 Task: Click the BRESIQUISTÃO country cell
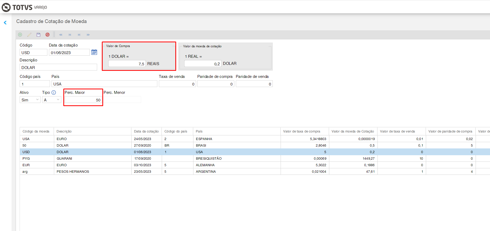click(x=237, y=158)
